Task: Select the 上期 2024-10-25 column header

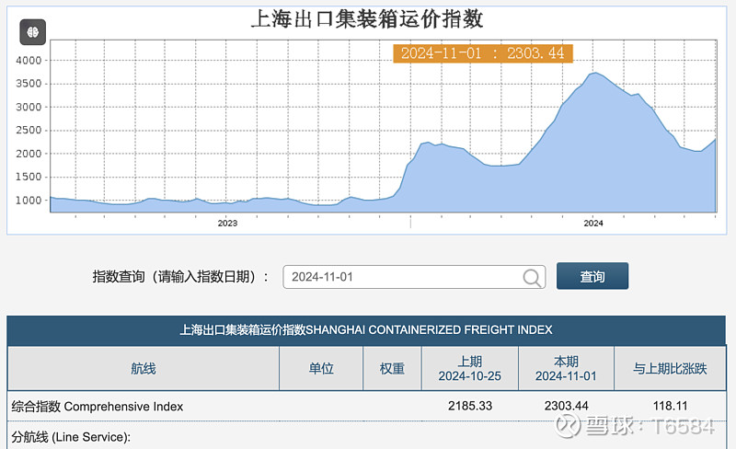Action: (470, 369)
